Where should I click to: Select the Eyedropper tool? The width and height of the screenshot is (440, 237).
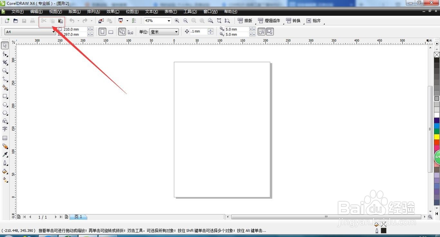5,154
